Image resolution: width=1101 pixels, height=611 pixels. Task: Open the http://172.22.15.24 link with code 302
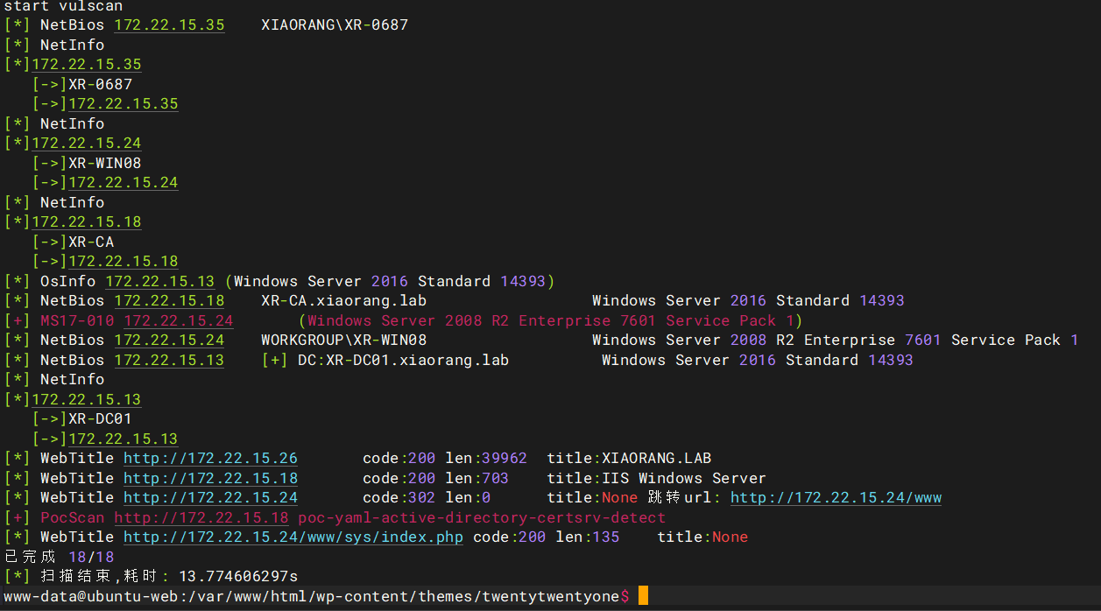210,498
